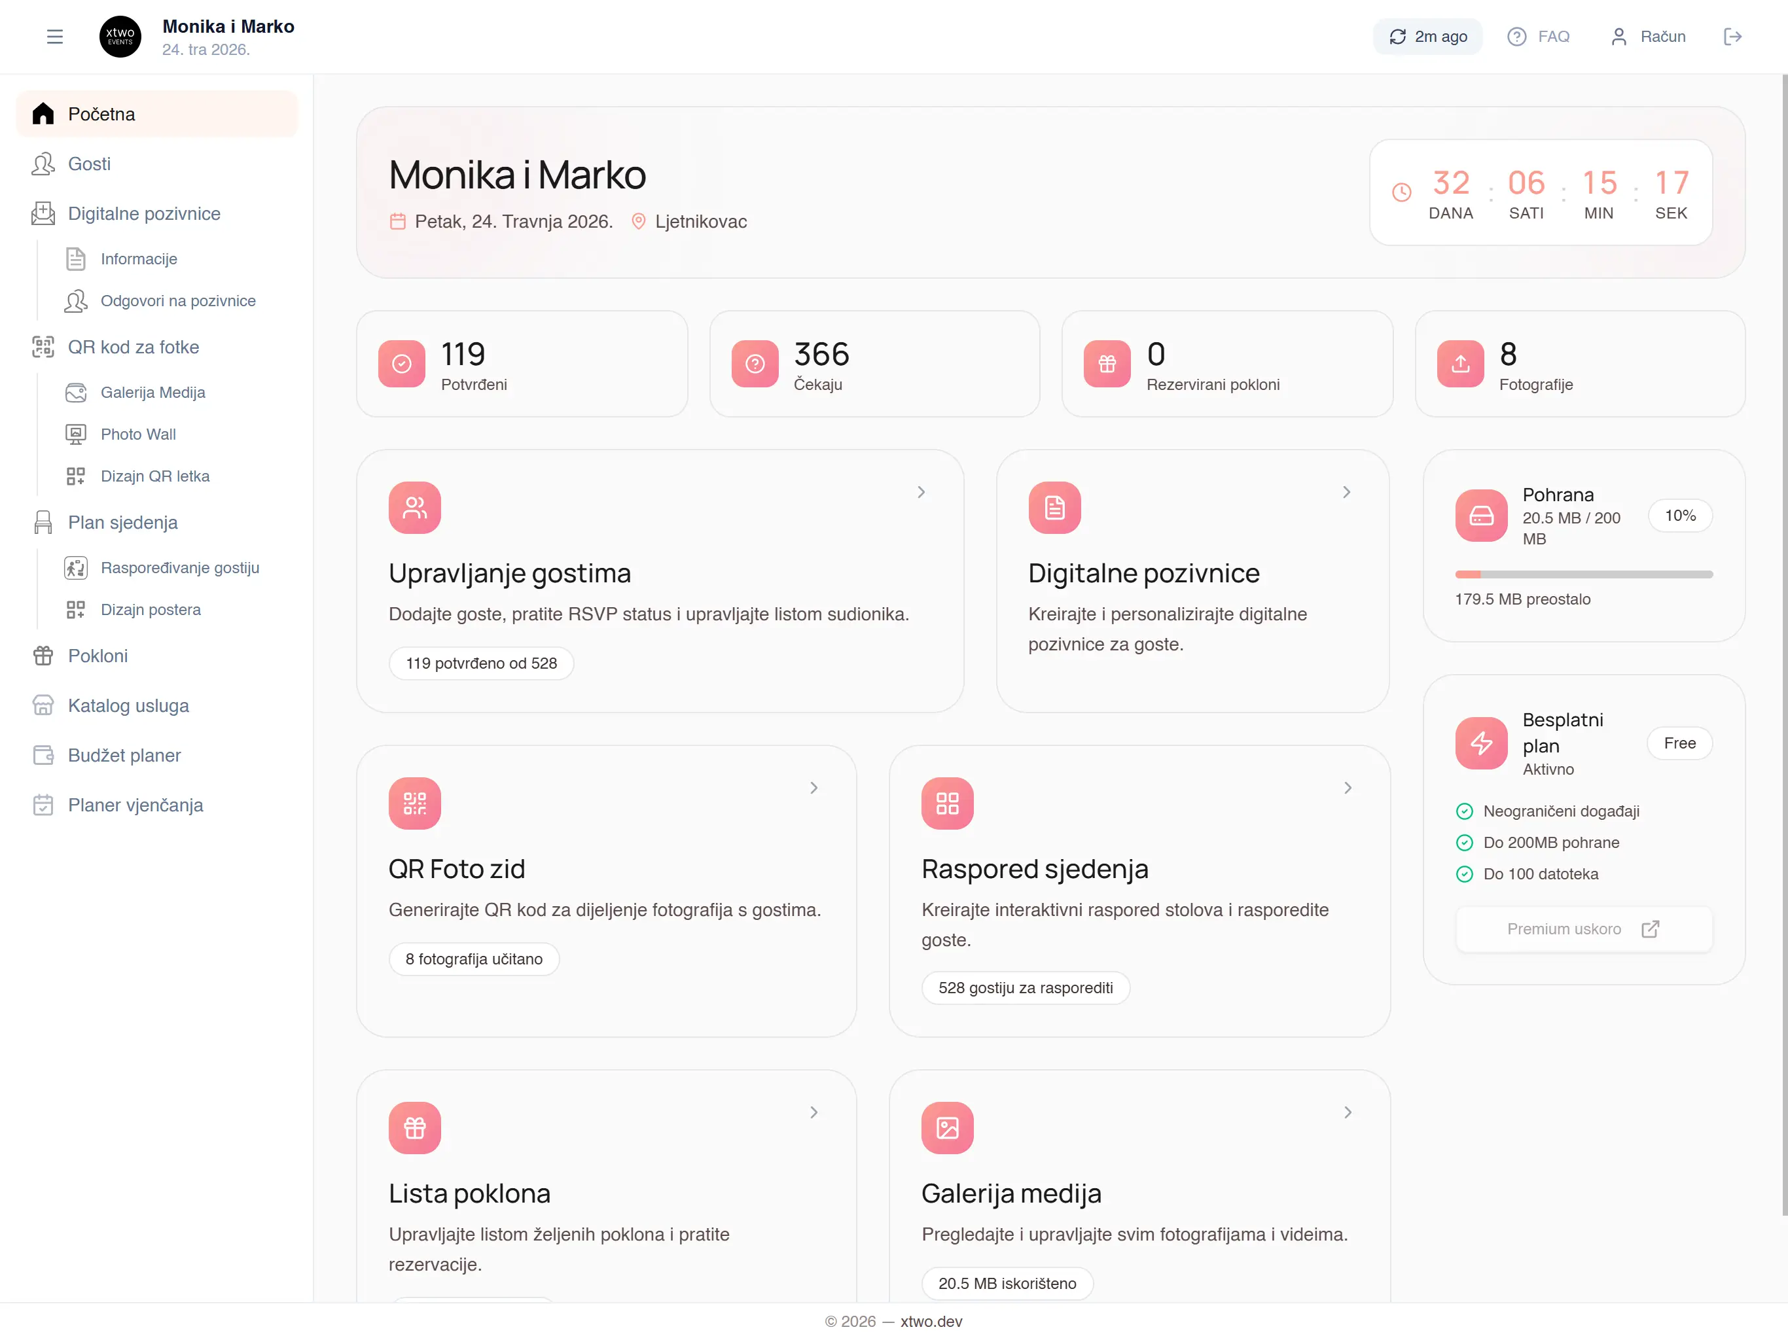Open the Gosti sidebar icon
Screen dimensions: 1788x1340
coord(43,164)
